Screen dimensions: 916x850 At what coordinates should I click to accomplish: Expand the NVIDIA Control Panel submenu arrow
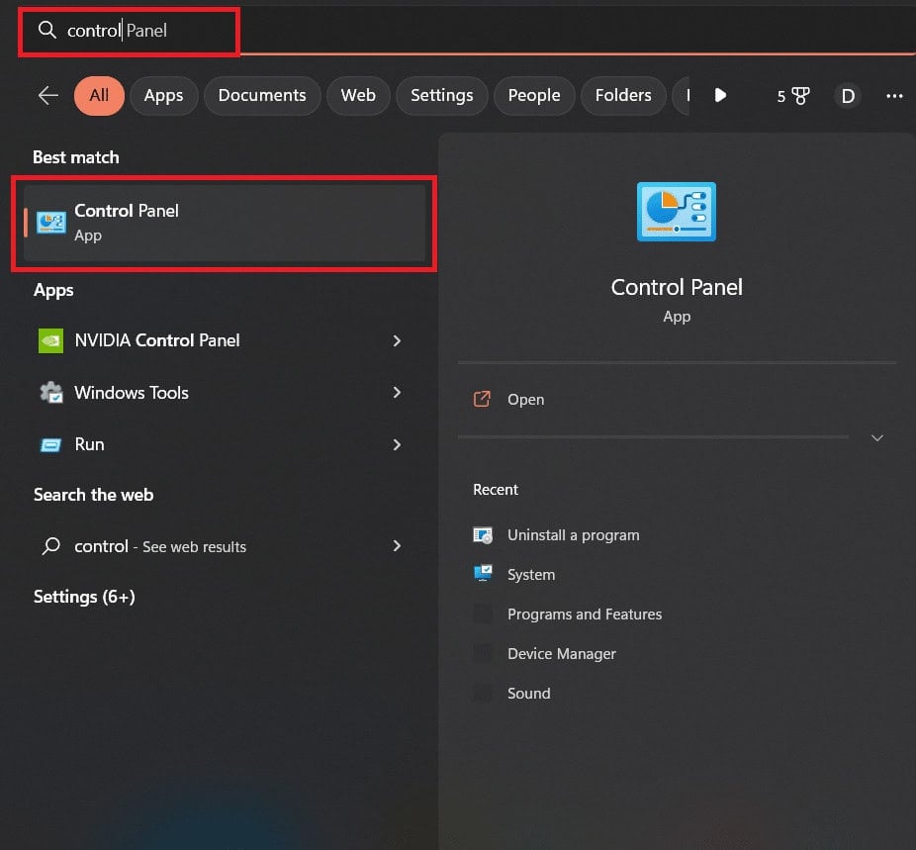(397, 340)
